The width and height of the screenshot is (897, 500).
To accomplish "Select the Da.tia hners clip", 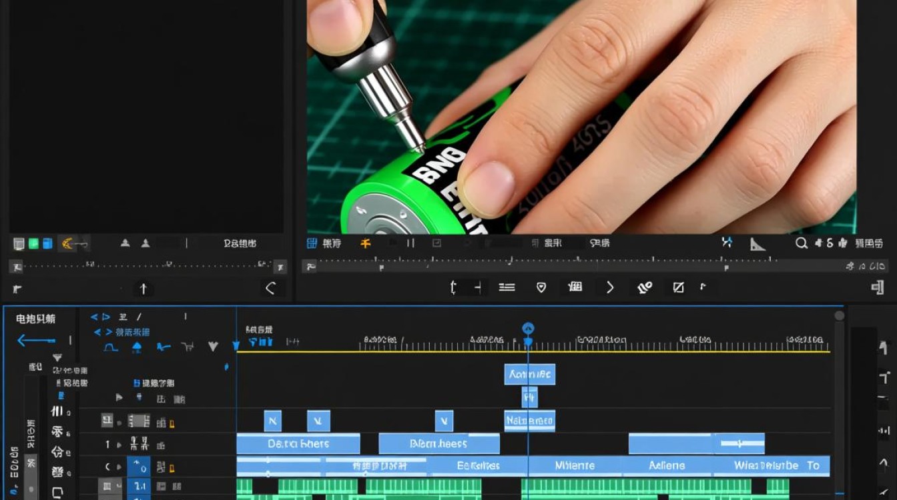I will click(298, 443).
